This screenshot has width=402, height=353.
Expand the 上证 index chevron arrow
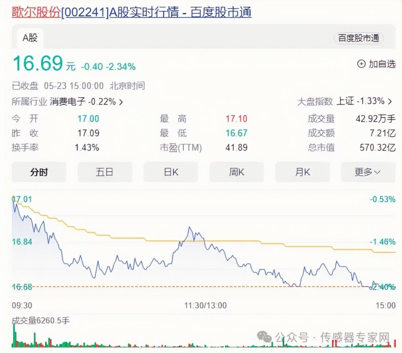click(x=390, y=101)
